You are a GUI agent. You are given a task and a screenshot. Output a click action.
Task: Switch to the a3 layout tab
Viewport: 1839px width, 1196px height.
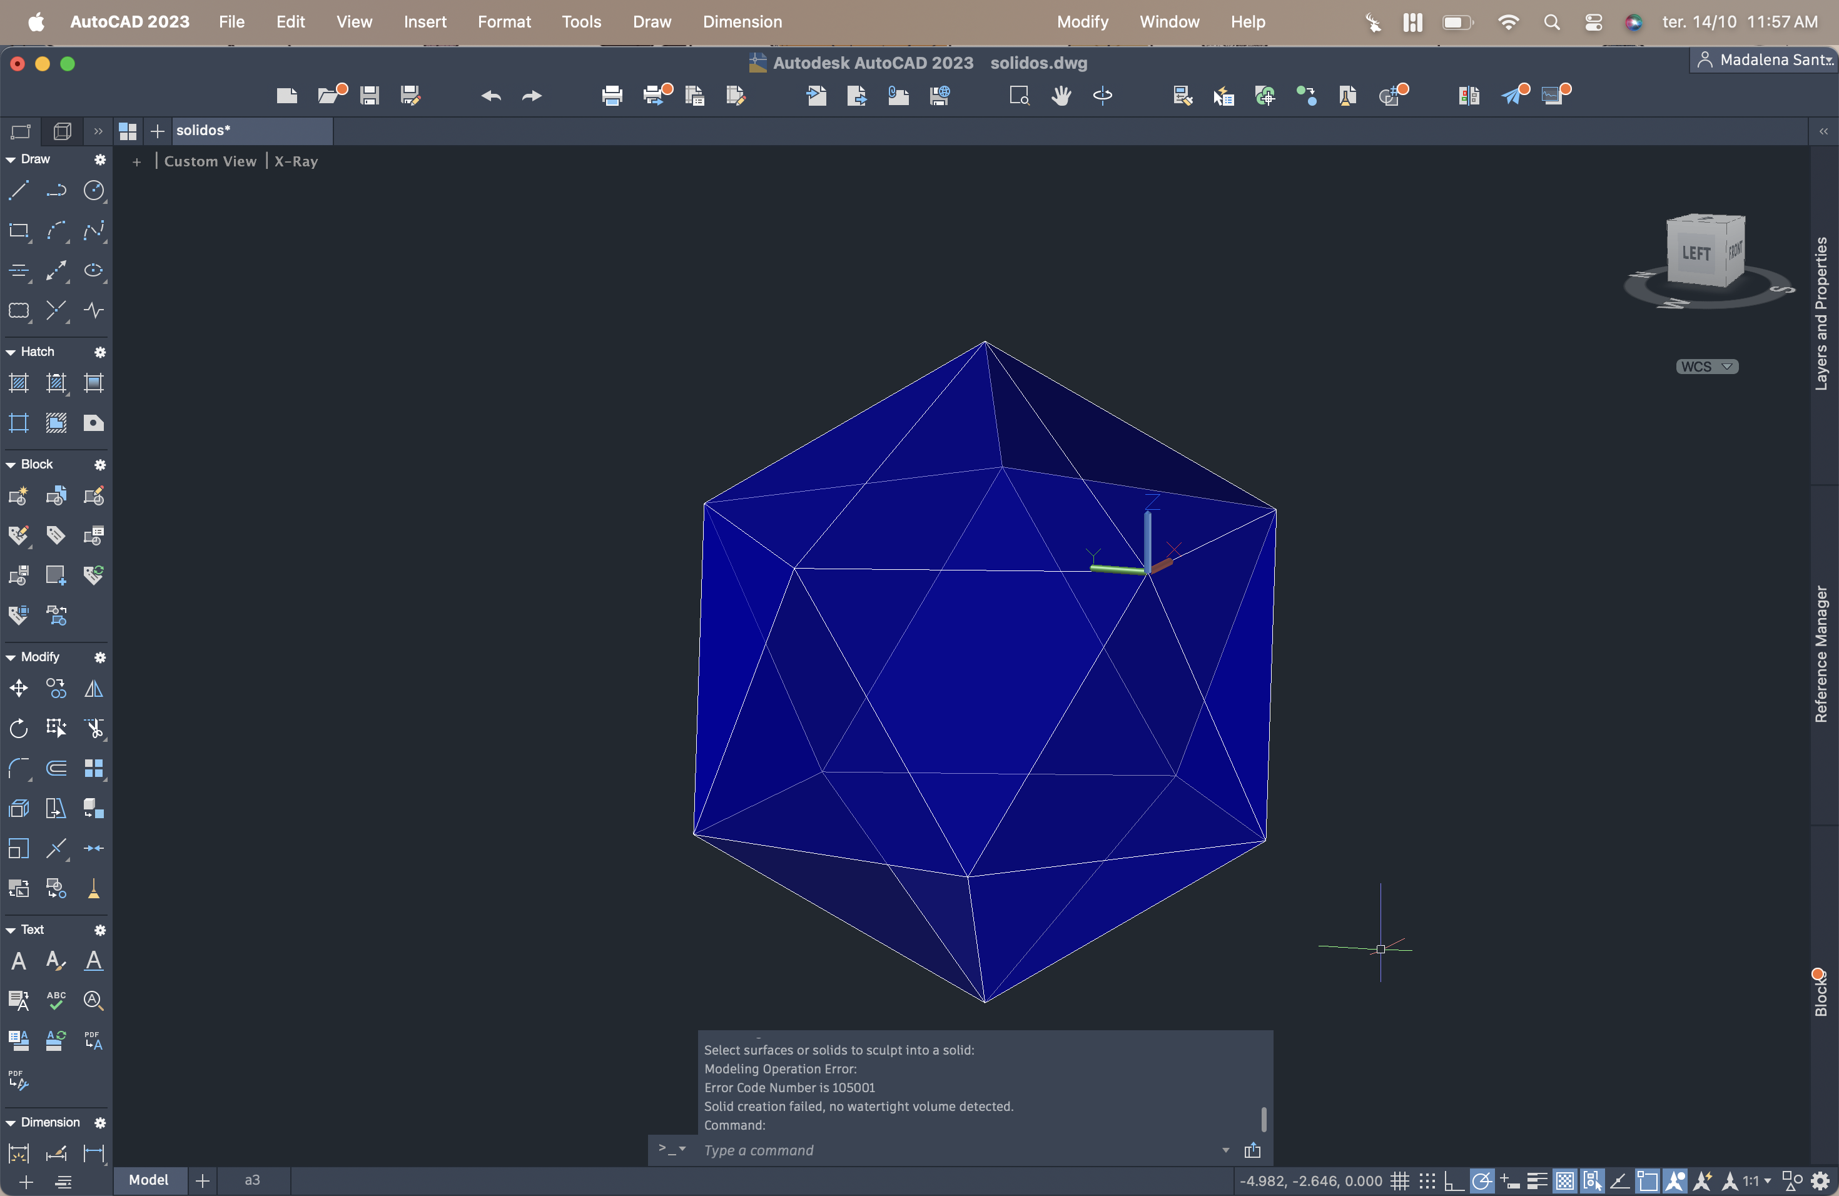[252, 1180]
